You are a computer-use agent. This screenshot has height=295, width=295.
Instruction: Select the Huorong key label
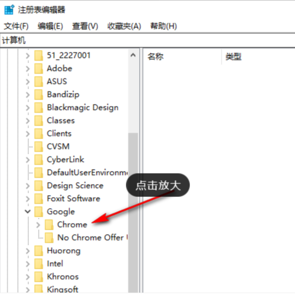coord(64,251)
